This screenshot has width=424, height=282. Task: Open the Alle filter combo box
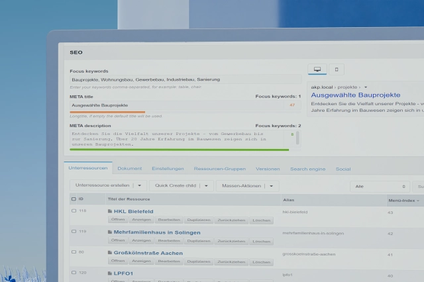click(380, 187)
